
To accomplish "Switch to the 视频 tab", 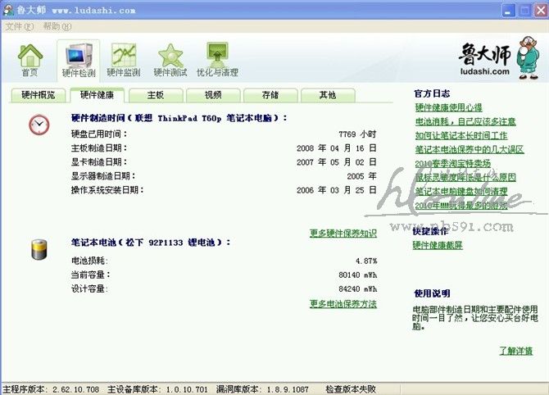I will pos(213,95).
